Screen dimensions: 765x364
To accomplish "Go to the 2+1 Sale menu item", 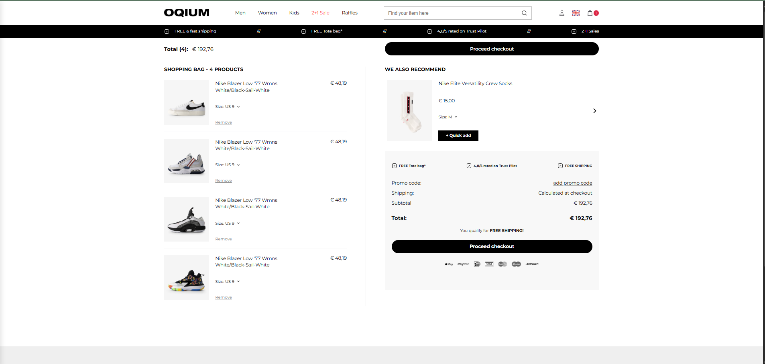I will pyautogui.click(x=320, y=13).
